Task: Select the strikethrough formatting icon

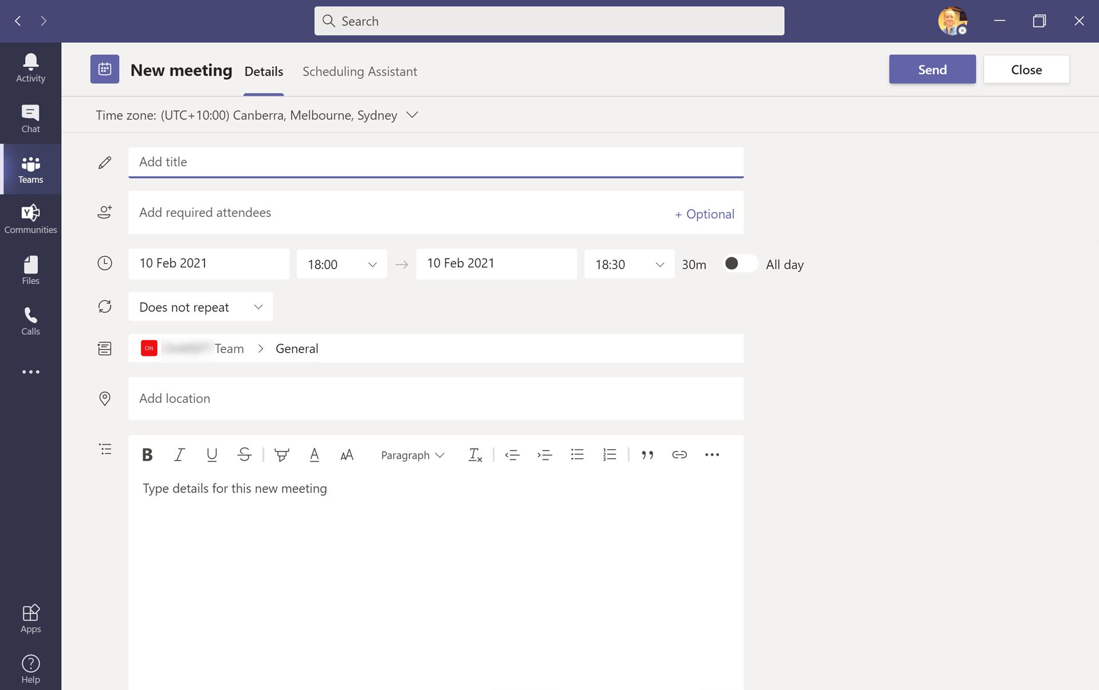Action: [244, 454]
